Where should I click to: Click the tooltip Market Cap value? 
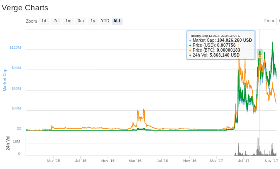pos(235,40)
